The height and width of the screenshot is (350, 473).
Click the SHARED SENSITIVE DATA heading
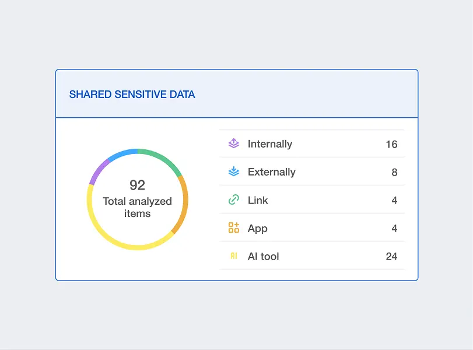click(132, 94)
